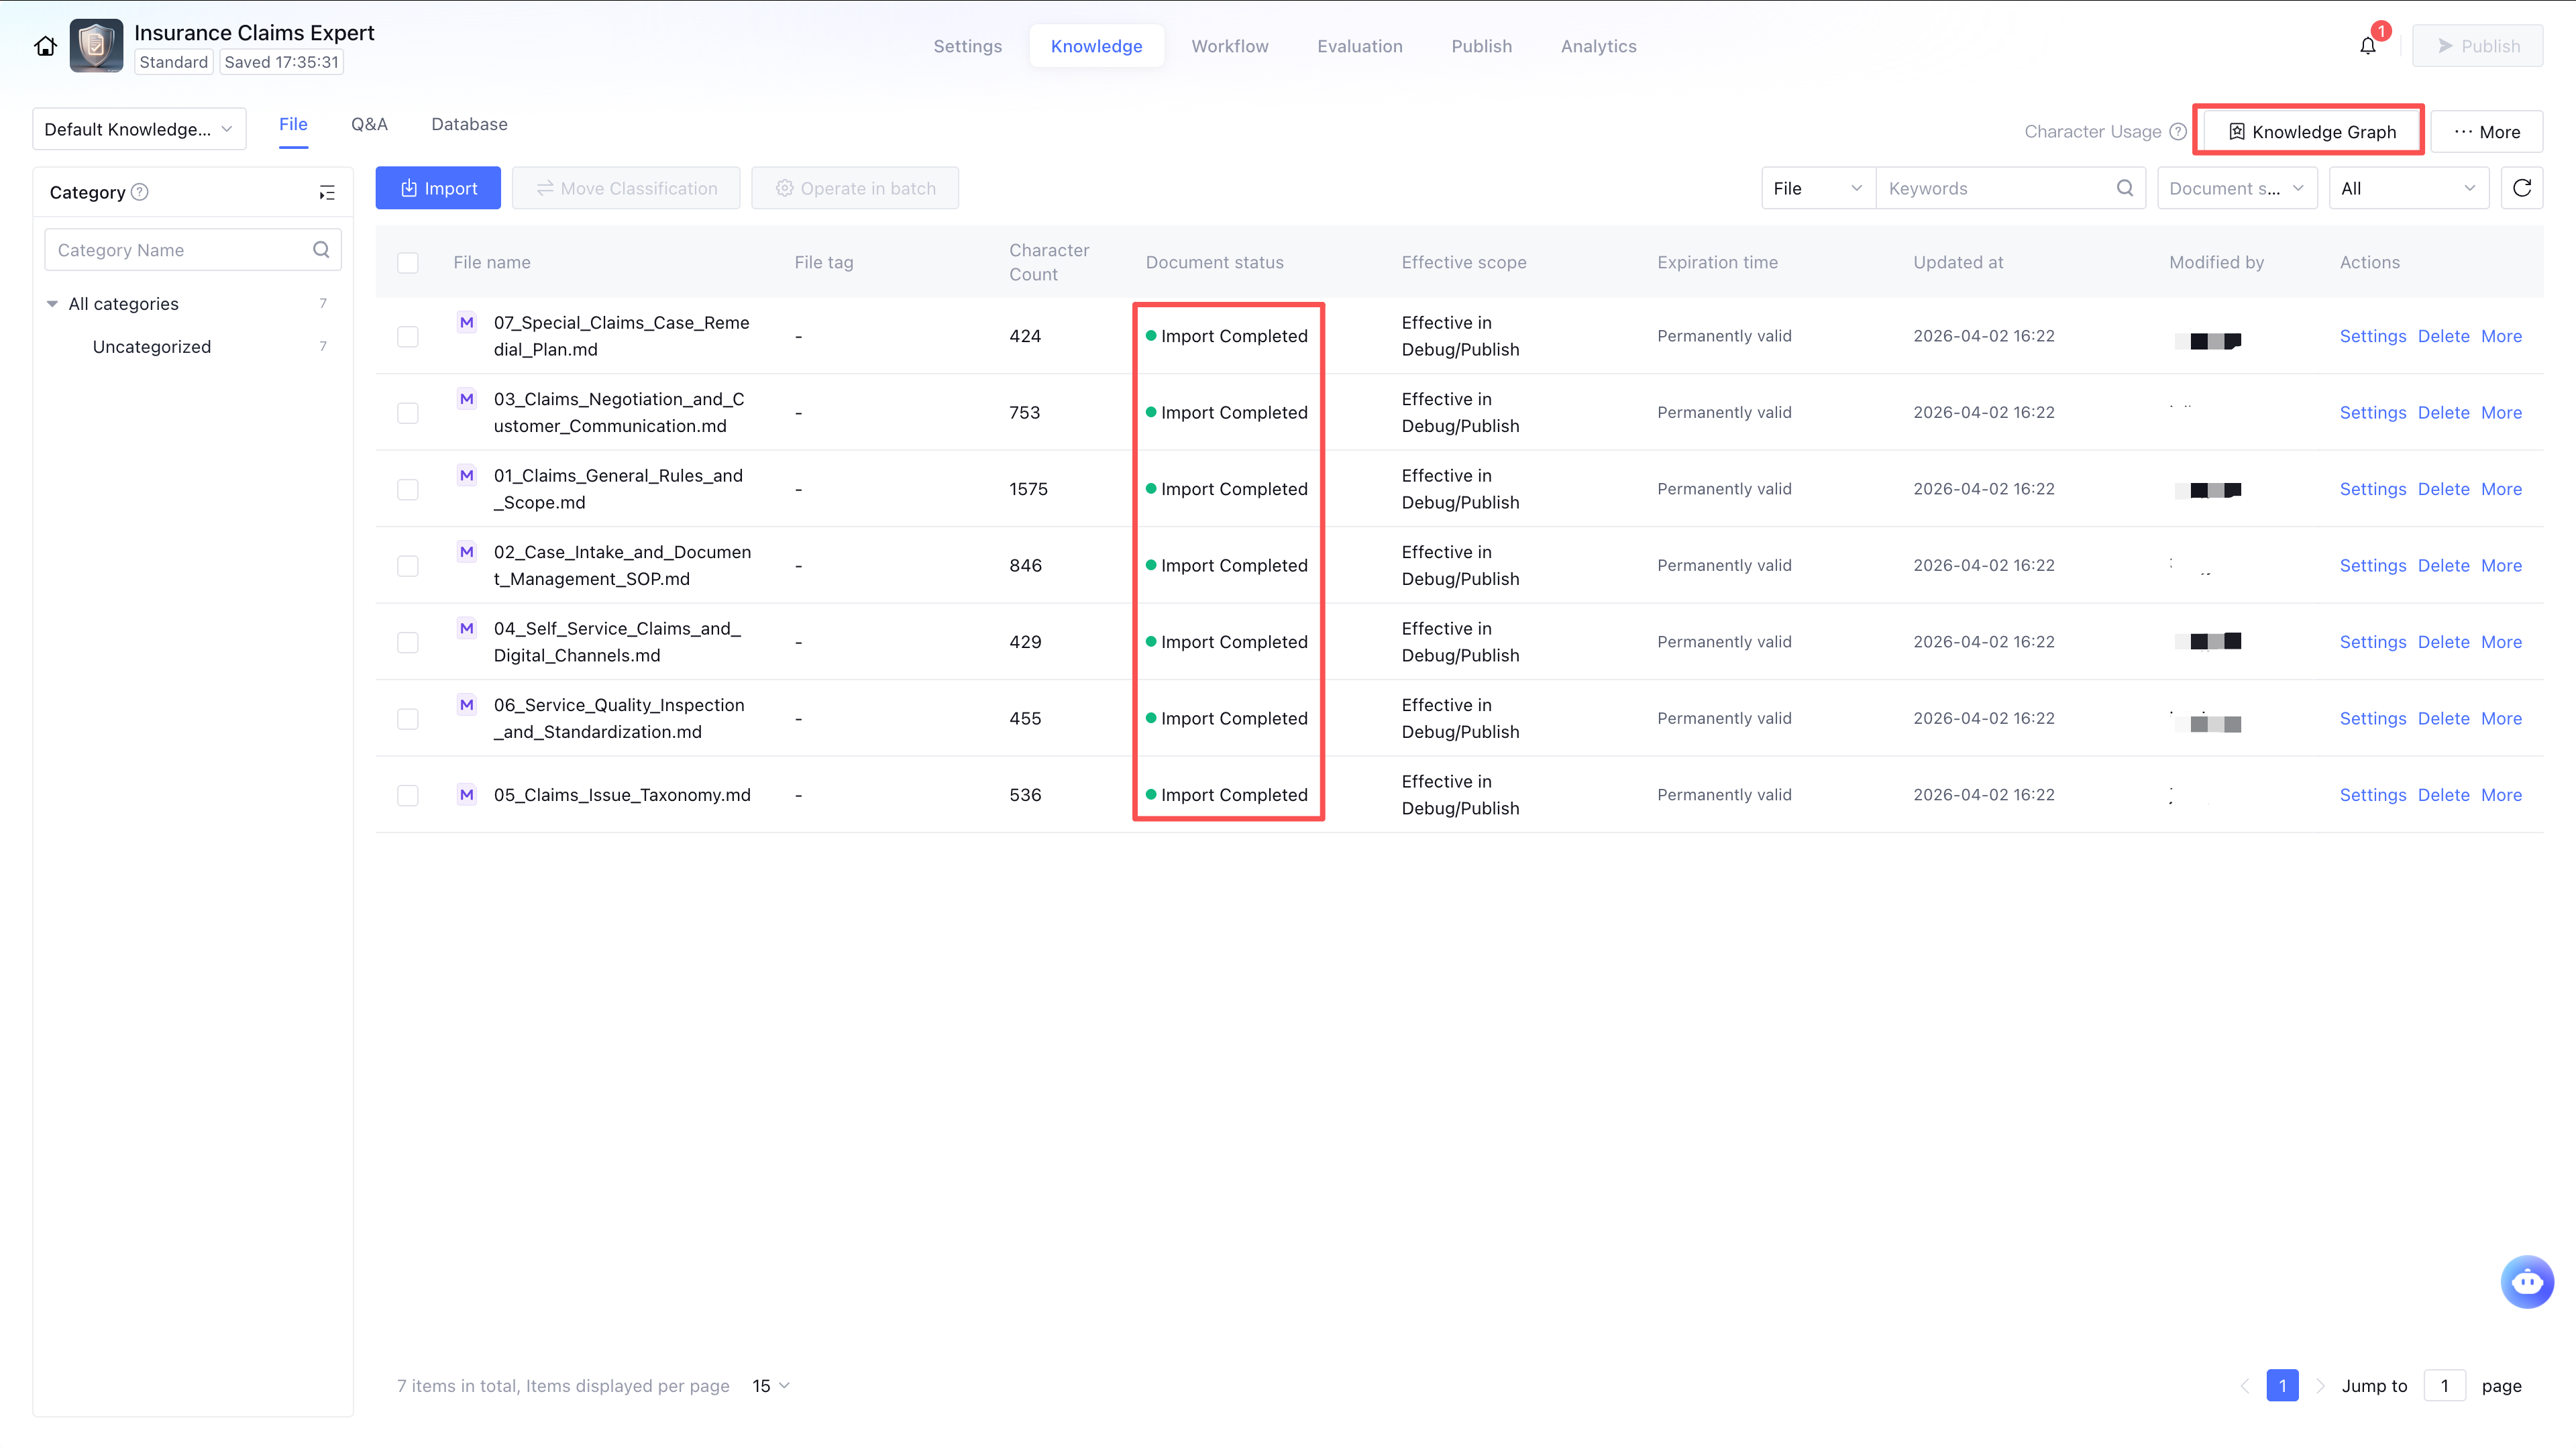Screen dimensions: 2576x1449
Task: Collapse the All categories tree node
Action: coord(52,304)
